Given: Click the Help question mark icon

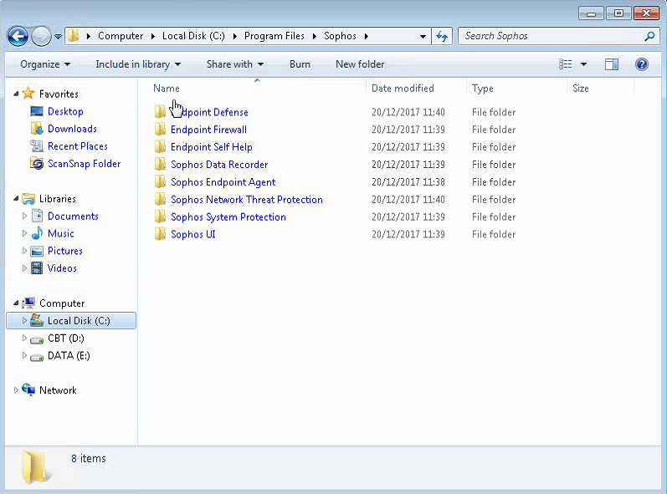Looking at the screenshot, I should (x=642, y=64).
